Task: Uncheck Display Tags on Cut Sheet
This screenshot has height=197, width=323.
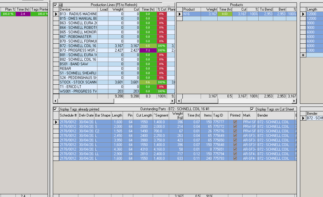Action: point(251,109)
